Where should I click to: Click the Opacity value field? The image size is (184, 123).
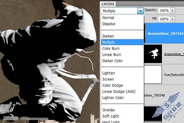click(x=164, y=10)
